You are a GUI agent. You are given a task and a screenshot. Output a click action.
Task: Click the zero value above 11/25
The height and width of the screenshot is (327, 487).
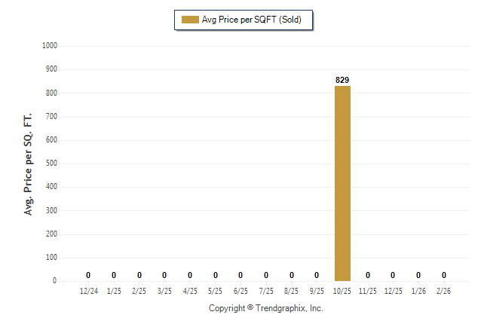coord(368,275)
